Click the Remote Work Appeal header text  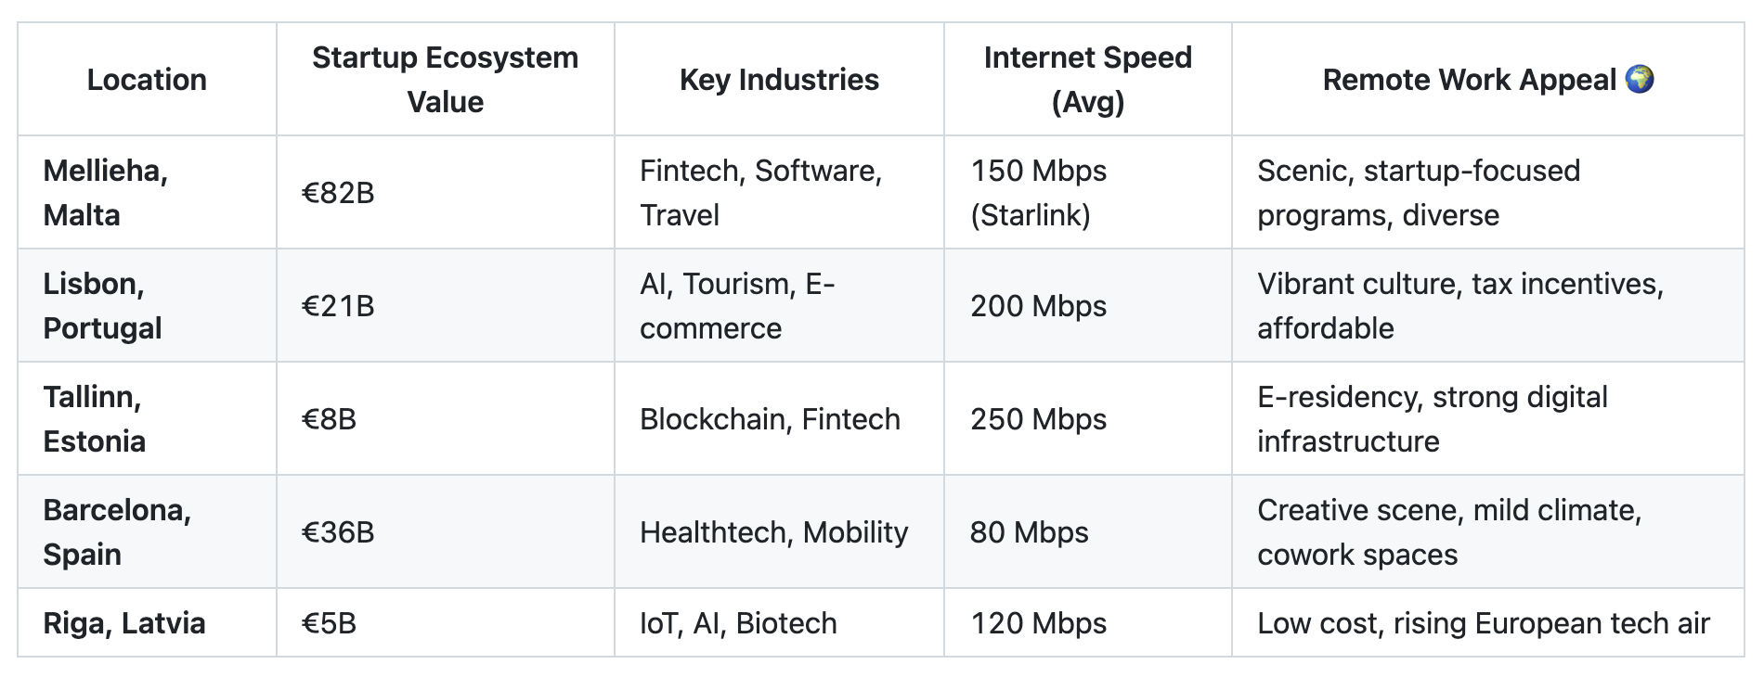[x=1470, y=80]
